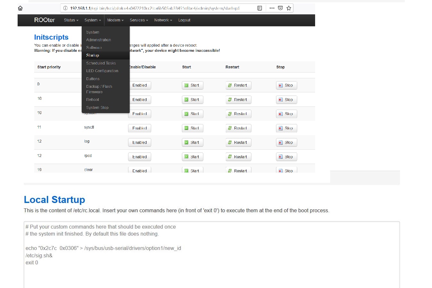Click the browser home icon
432x288 pixels.
pos(20,8)
